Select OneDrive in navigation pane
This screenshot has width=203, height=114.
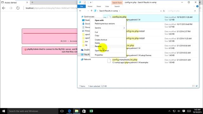pyautogui.click(x=85, y=50)
